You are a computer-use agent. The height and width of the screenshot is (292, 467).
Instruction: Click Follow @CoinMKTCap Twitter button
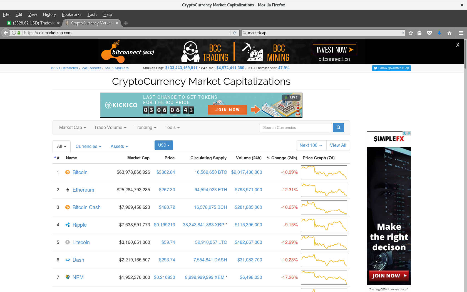coord(391,68)
